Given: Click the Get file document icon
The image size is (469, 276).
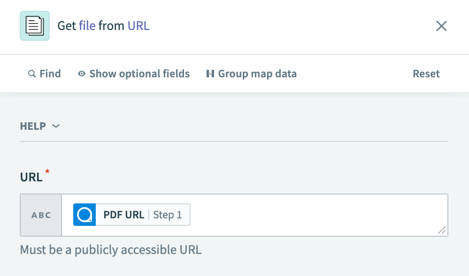Looking at the screenshot, I should pyautogui.click(x=34, y=26).
